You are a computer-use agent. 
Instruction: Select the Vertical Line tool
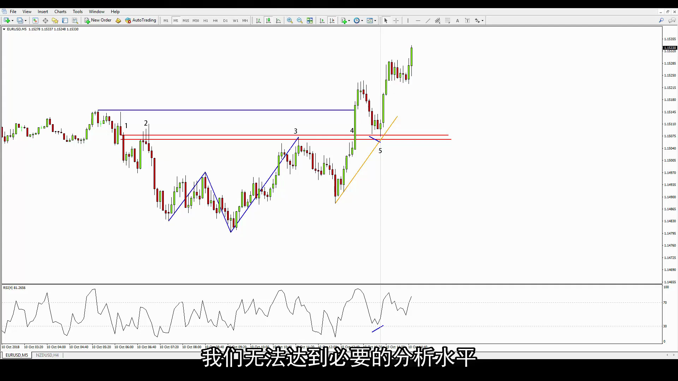coord(408,20)
